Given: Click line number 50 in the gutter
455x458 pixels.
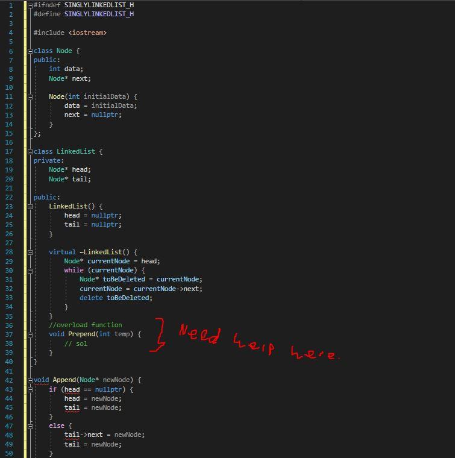Looking at the screenshot, I should coord(9,454).
